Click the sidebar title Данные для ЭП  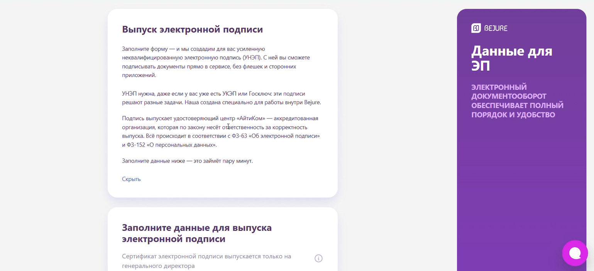(511, 58)
